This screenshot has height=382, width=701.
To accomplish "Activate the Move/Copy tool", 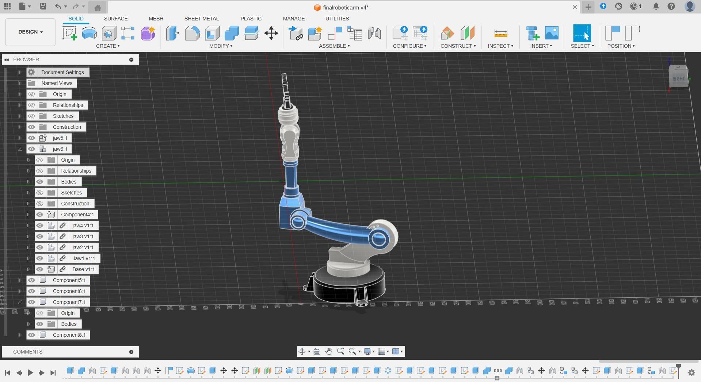I will [x=271, y=33].
